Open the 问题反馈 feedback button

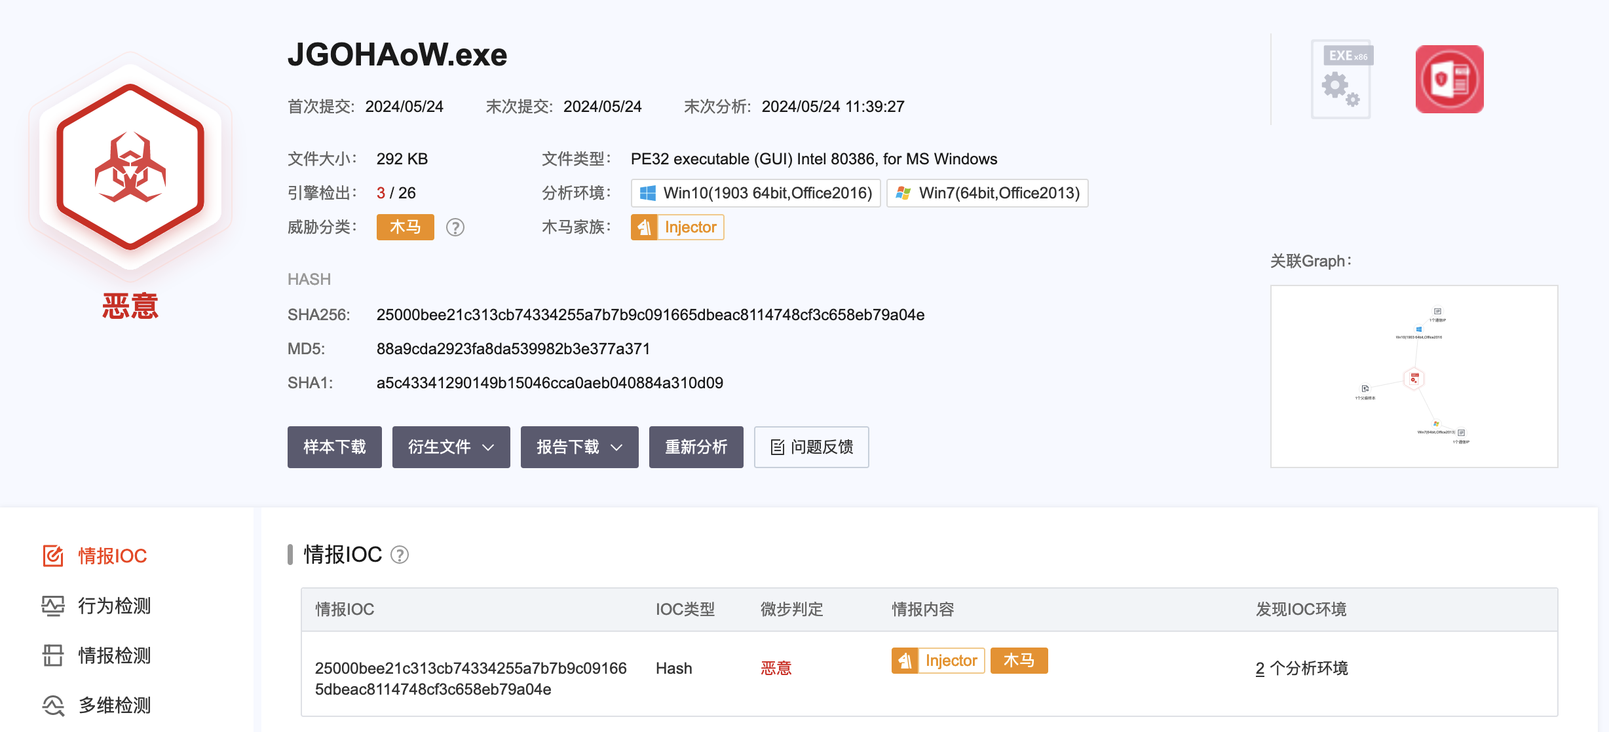[x=812, y=447]
